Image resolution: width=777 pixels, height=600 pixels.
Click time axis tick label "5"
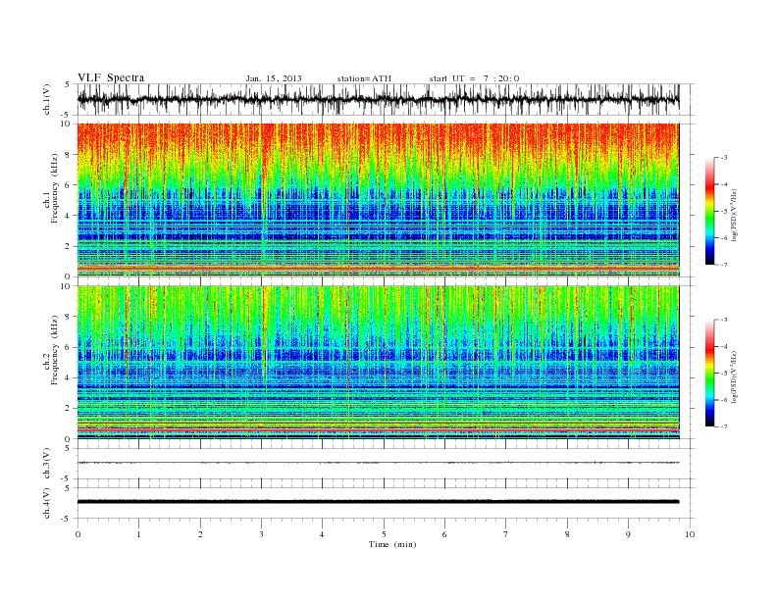(x=384, y=534)
